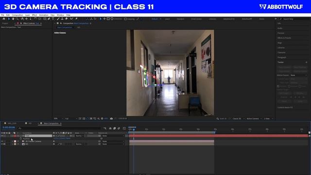Click the Search Help magnifier icon
Image resolution: width=311 pixels, height=175 pixels.
[281, 19]
